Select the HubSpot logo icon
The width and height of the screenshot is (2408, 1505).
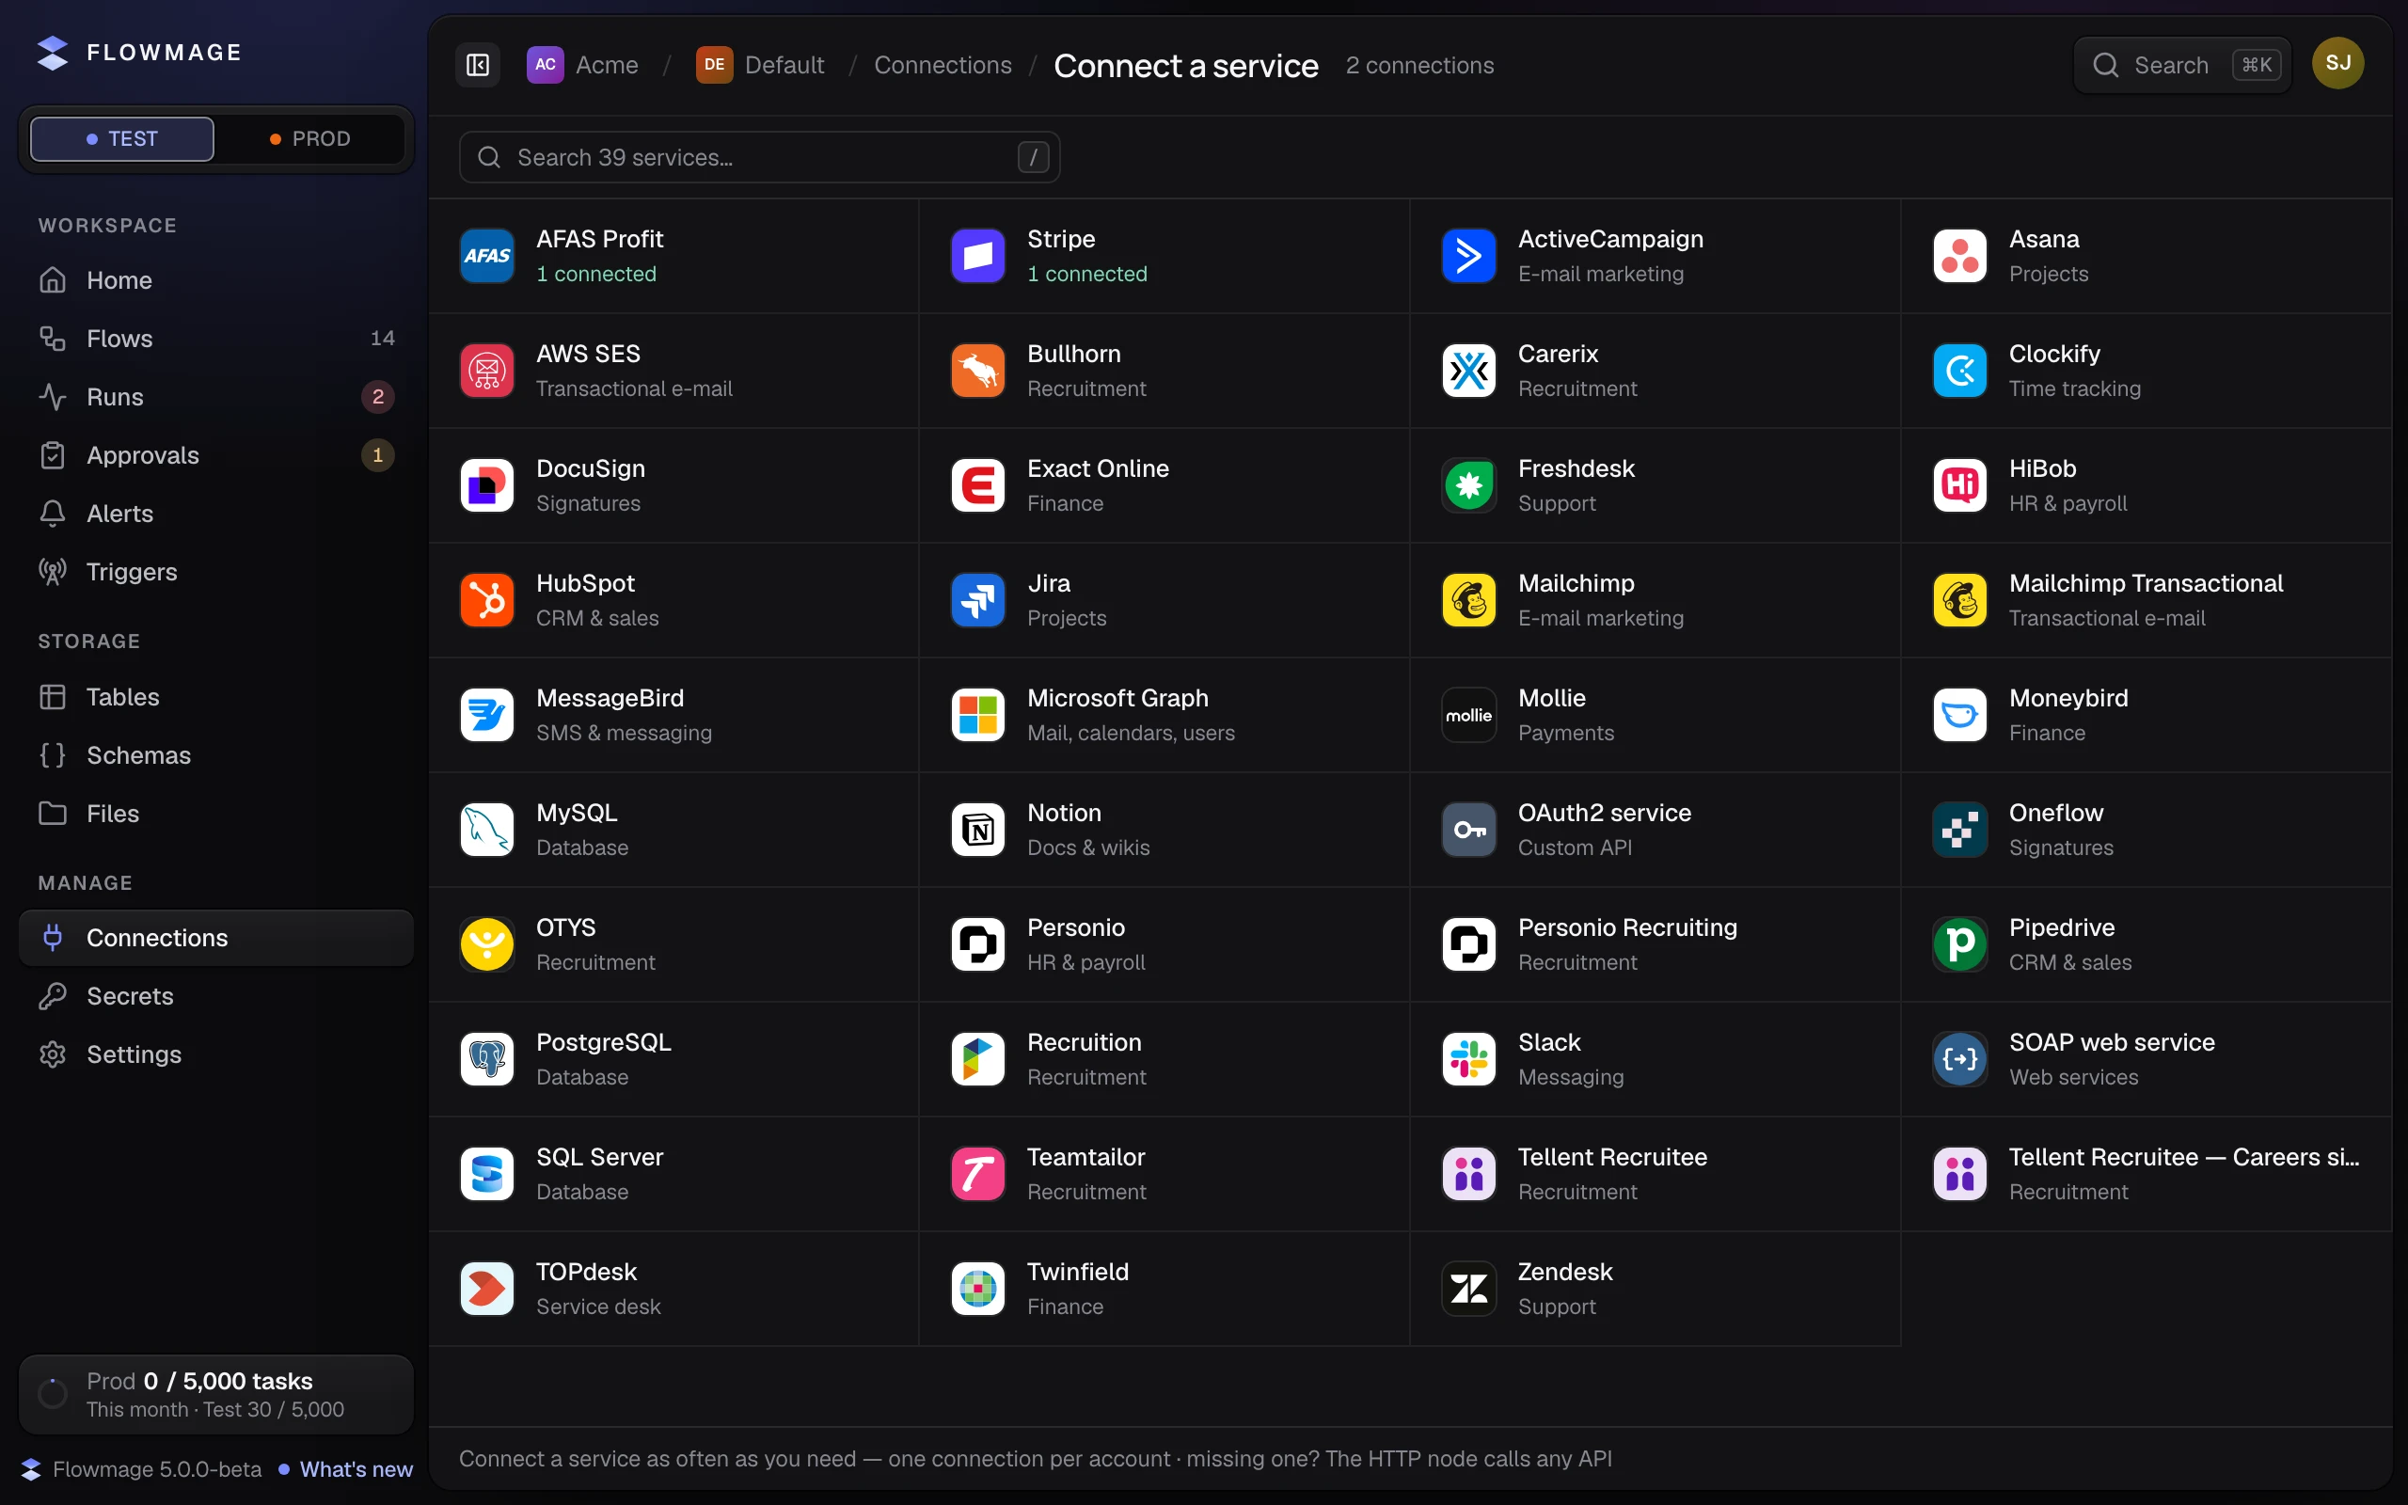(486, 600)
